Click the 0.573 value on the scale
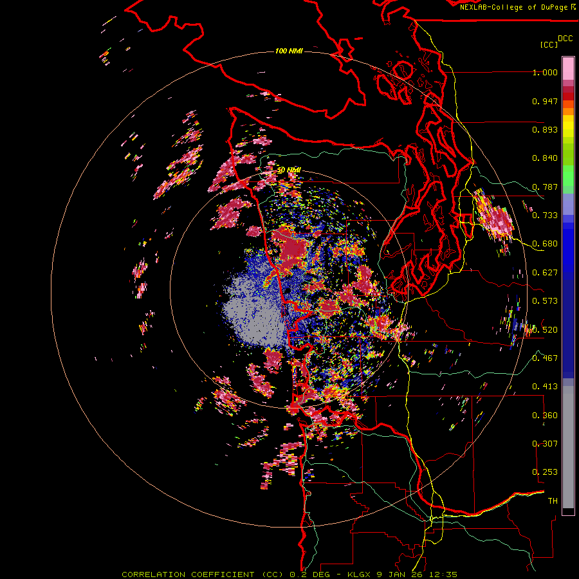 point(545,301)
